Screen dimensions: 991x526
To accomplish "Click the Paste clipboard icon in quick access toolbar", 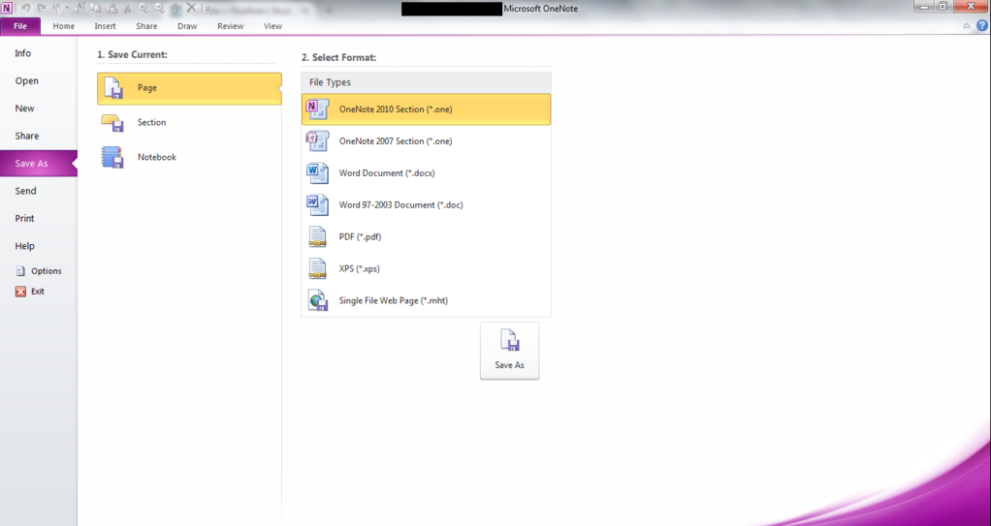I will point(112,8).
